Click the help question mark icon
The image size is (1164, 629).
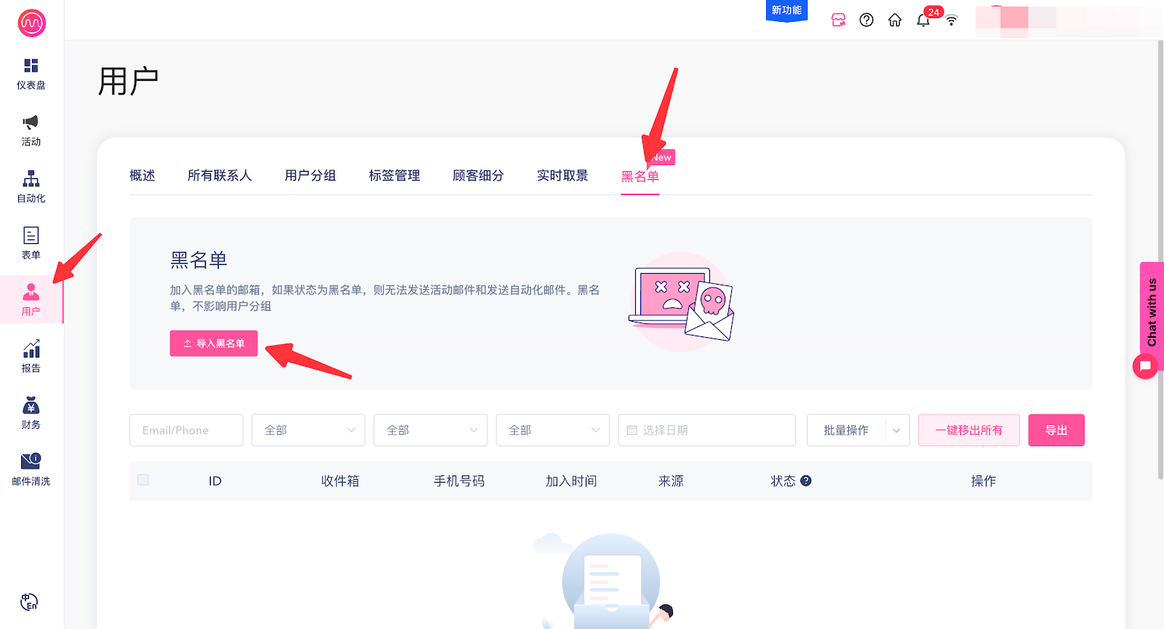[866, 20]
